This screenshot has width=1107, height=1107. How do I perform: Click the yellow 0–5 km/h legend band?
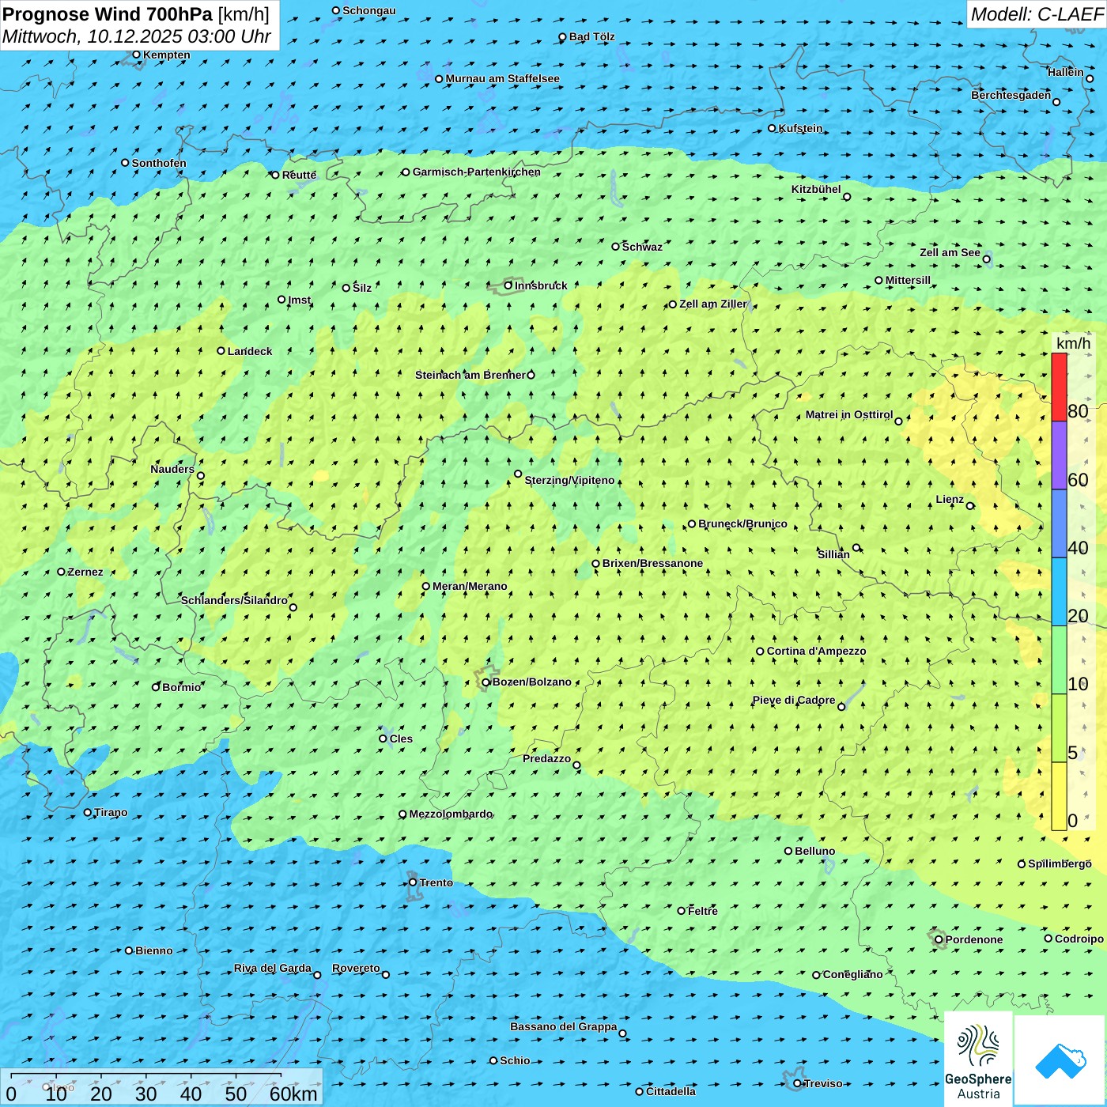tap(1059, 795)
